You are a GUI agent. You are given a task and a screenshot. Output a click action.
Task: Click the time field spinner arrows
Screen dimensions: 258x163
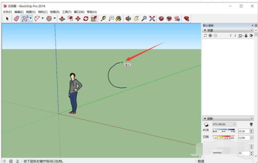click(x=251, y=131)
